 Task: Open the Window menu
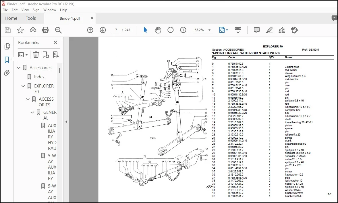point(50,10)
